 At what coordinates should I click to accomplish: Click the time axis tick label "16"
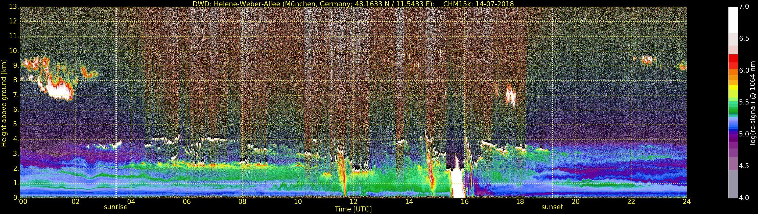click(x=465, y=202)
